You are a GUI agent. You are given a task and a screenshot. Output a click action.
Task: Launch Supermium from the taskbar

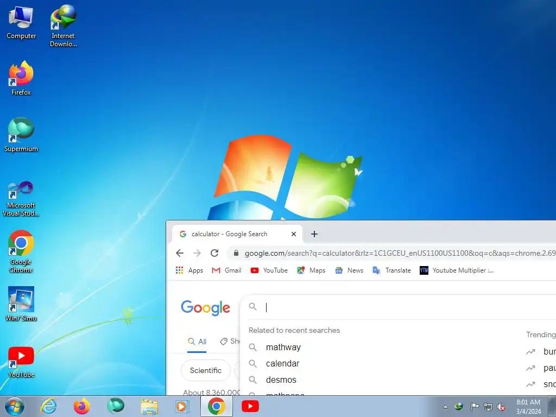(x=116, y=406)
